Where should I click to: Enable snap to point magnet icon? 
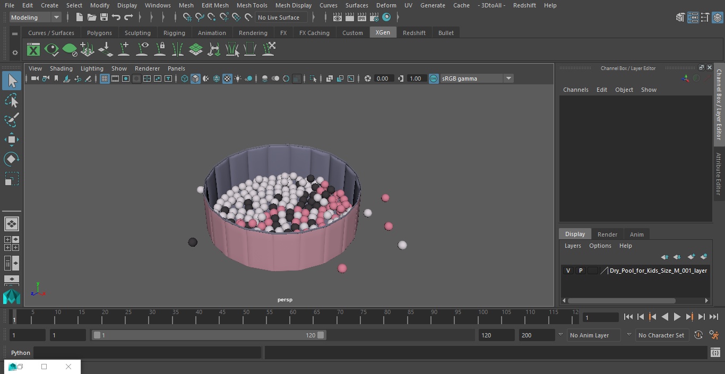pos(212,18)
